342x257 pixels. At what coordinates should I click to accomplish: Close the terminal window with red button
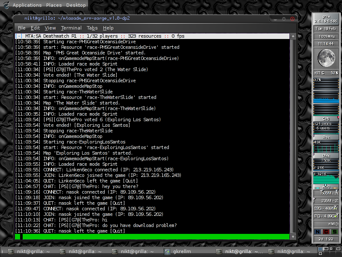(x=292, y=18)
